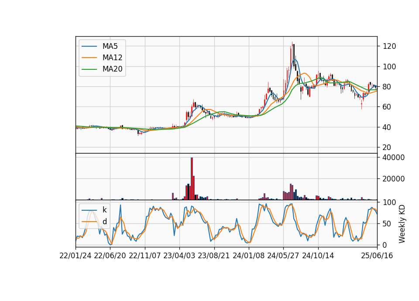Click the 80 price axis label

tap(387, 87)
